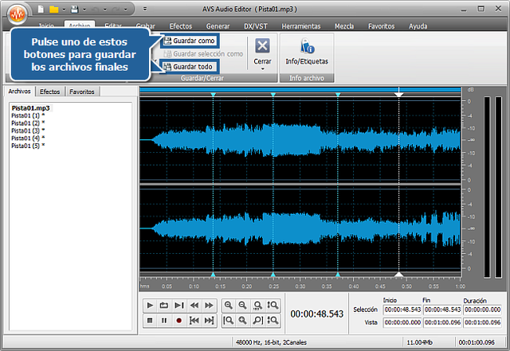Switch to Efectos side panel tab
Image resolution: width=510 pixels, height=351 pixels.
click(x=49, y=92)
